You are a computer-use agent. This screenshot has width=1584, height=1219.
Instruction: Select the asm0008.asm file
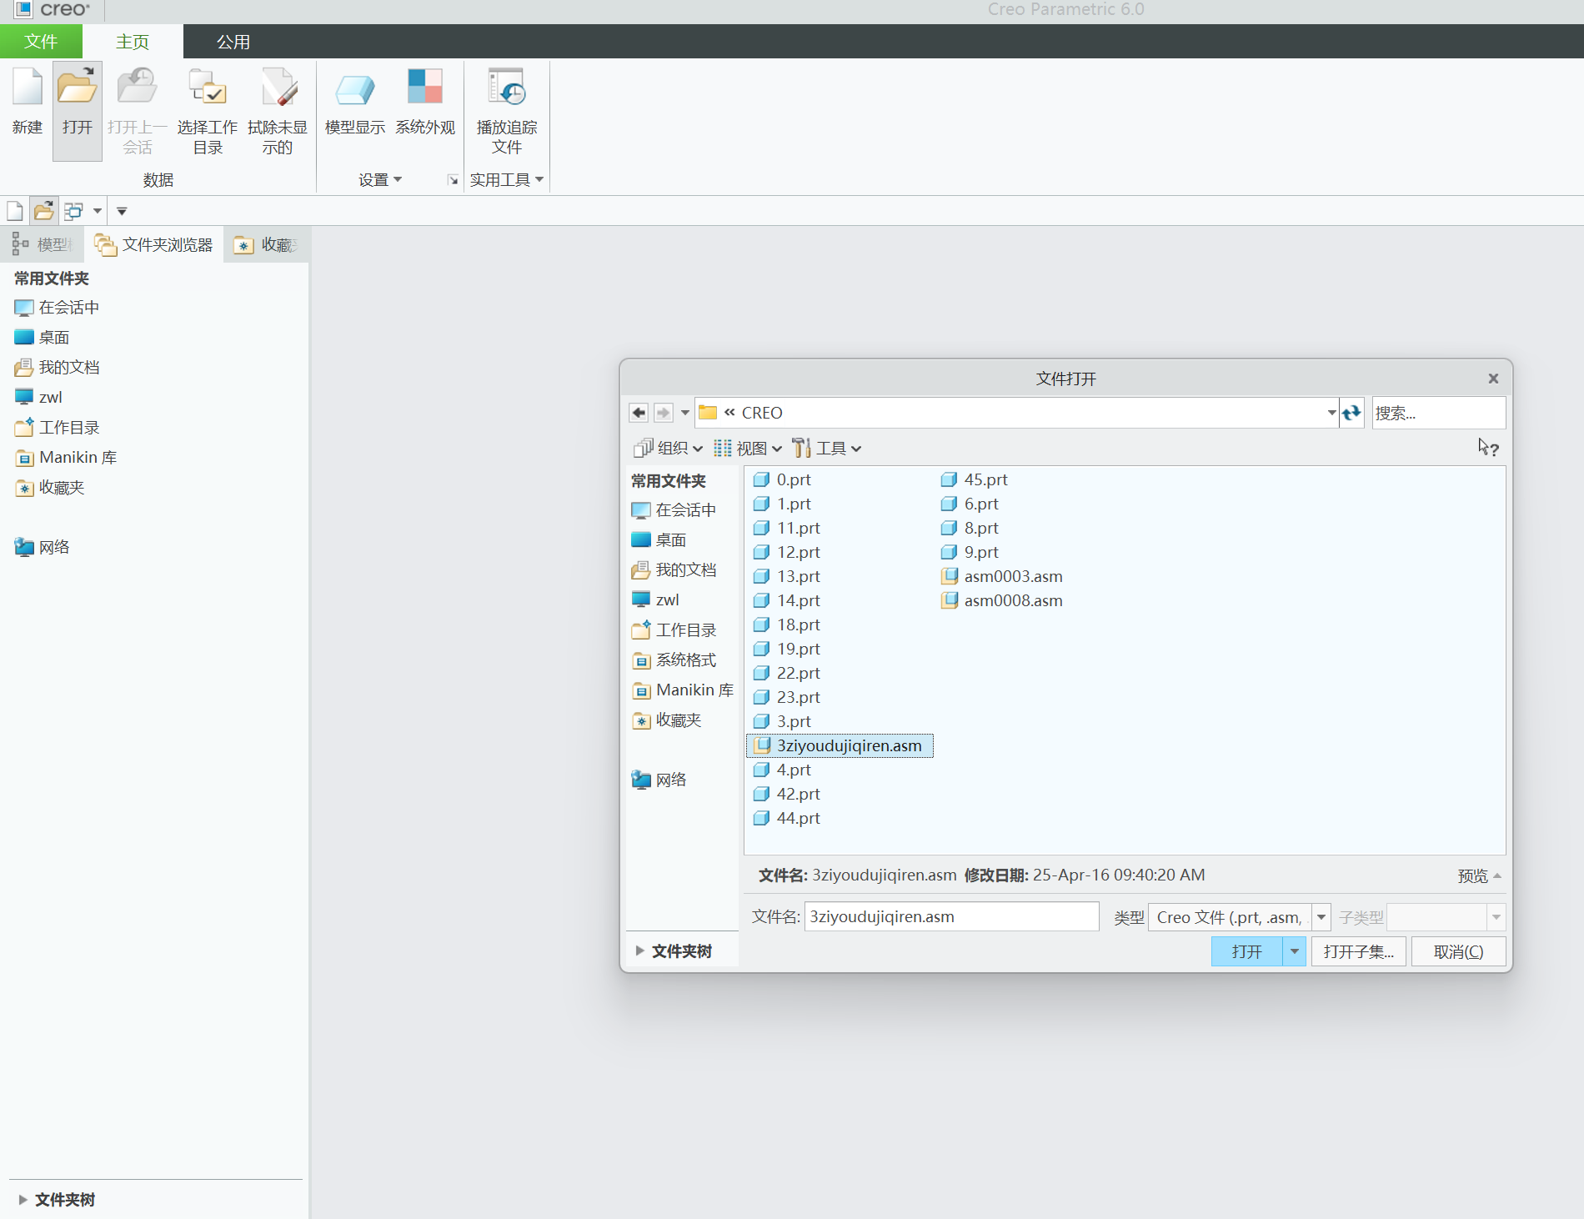(x=1012, y=600)
